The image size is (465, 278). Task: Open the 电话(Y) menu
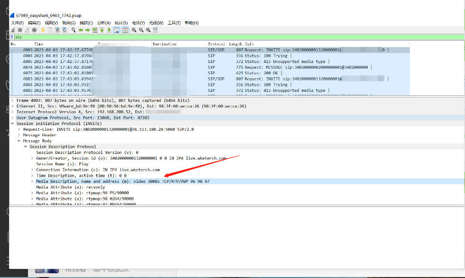pos(139,23)
